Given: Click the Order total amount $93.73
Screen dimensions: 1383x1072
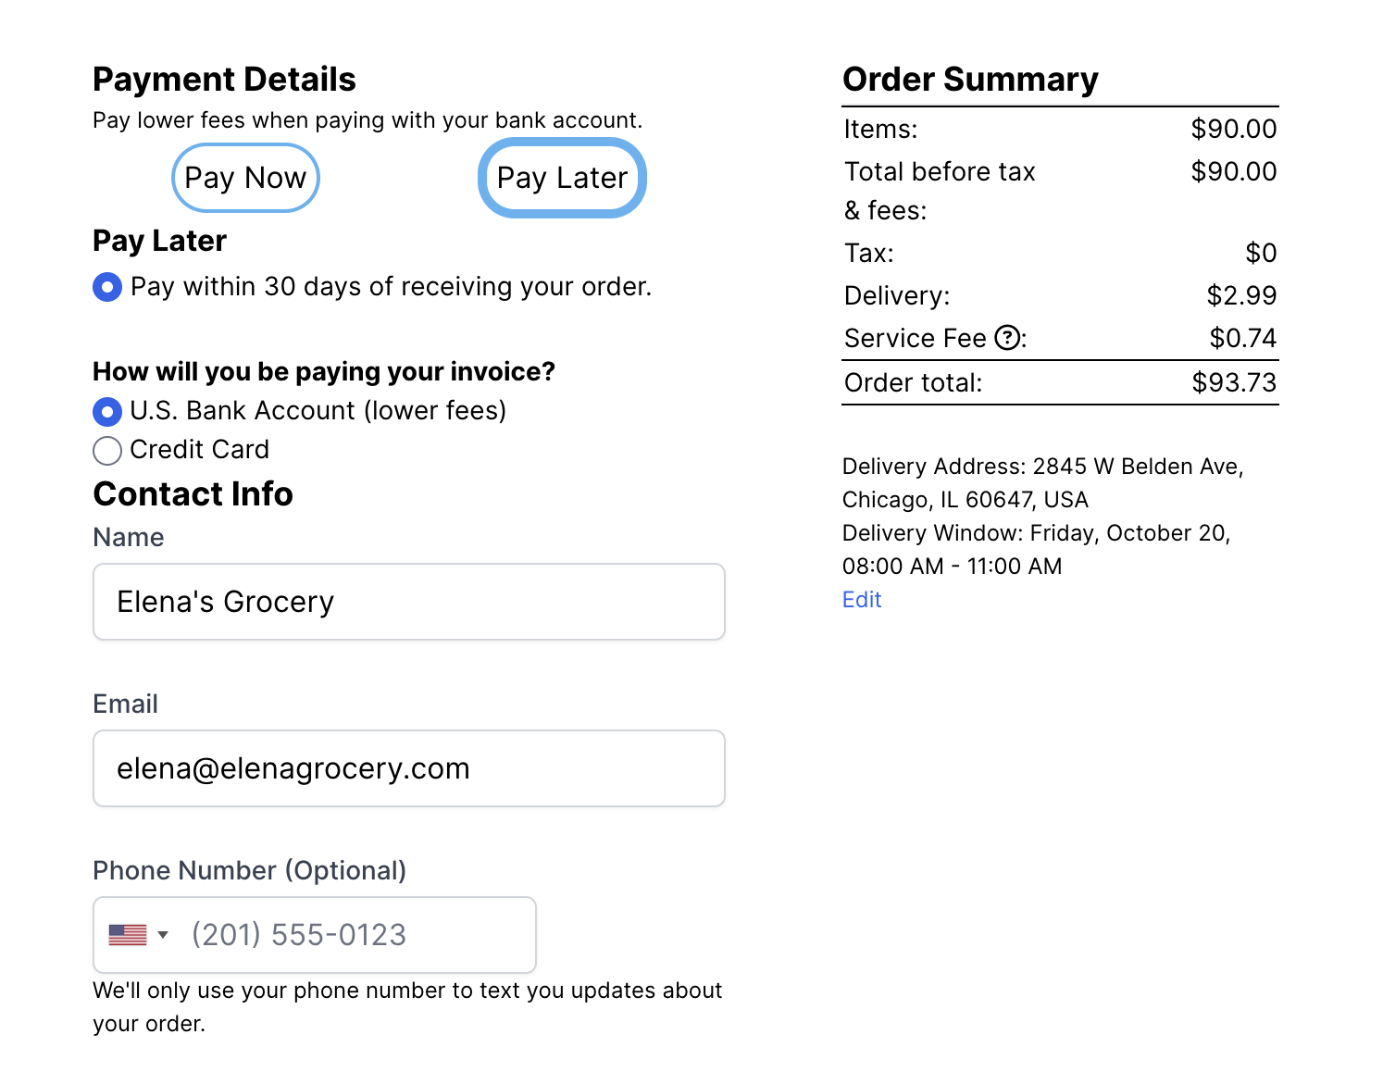Looking at the screenshot, I should click(1234, 382).
